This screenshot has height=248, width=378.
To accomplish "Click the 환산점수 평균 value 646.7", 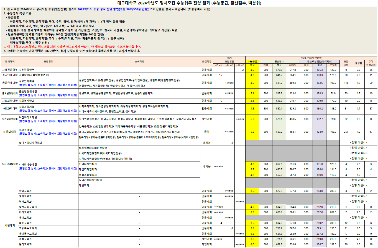I will point(279,75).
